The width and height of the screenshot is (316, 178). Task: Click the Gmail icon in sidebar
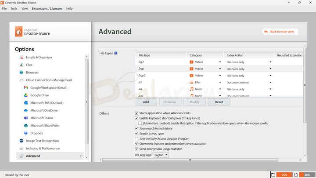26,87
